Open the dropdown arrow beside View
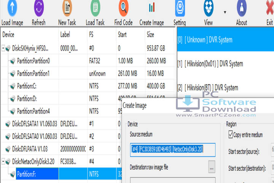This screenshot has width=274, height=183. tap(225, 12)
